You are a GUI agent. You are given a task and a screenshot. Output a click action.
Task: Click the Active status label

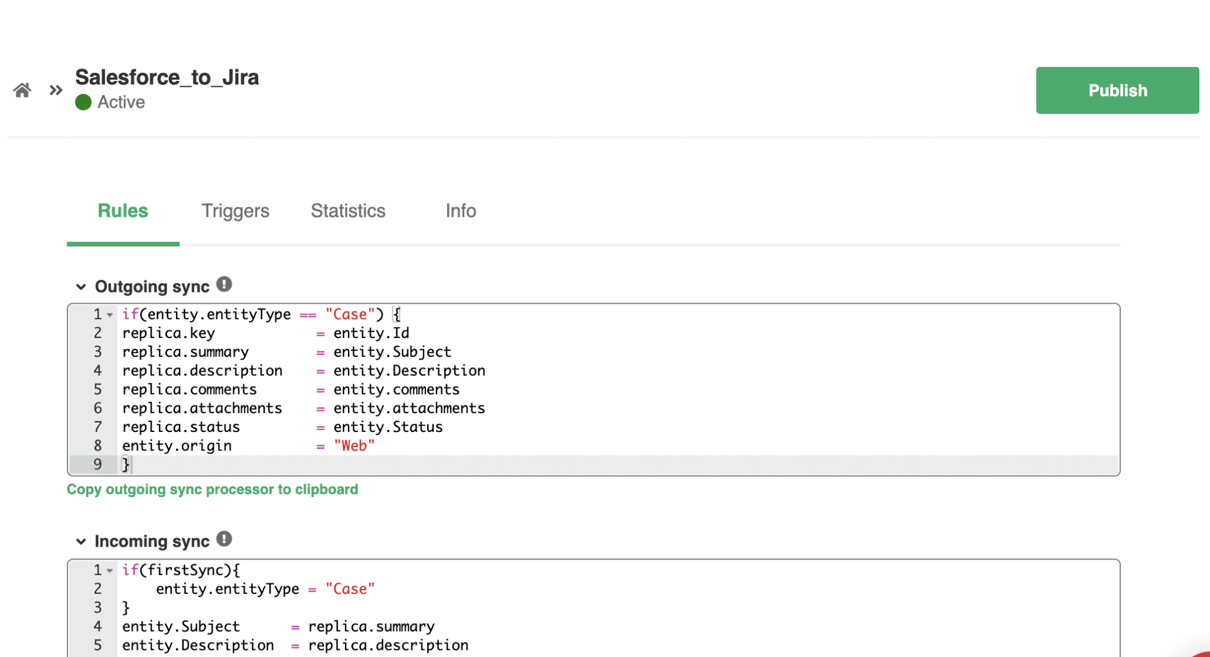[x=121, y=102]
